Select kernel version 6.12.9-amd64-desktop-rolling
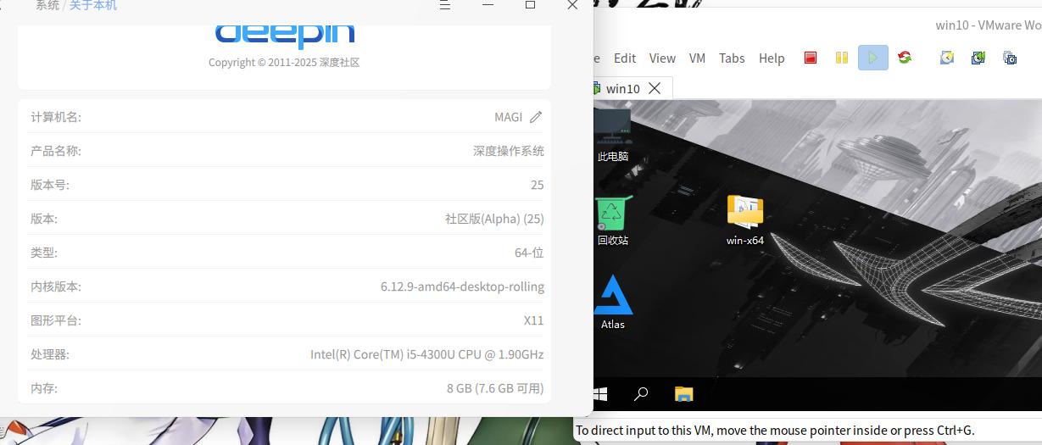Image resolution: width=1042 pixels, height=445 pixels. 462,286
